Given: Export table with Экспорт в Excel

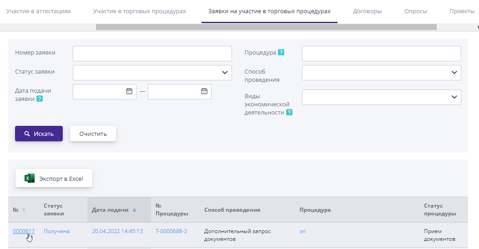Looking at the screenshot, I should pos(54,179).
